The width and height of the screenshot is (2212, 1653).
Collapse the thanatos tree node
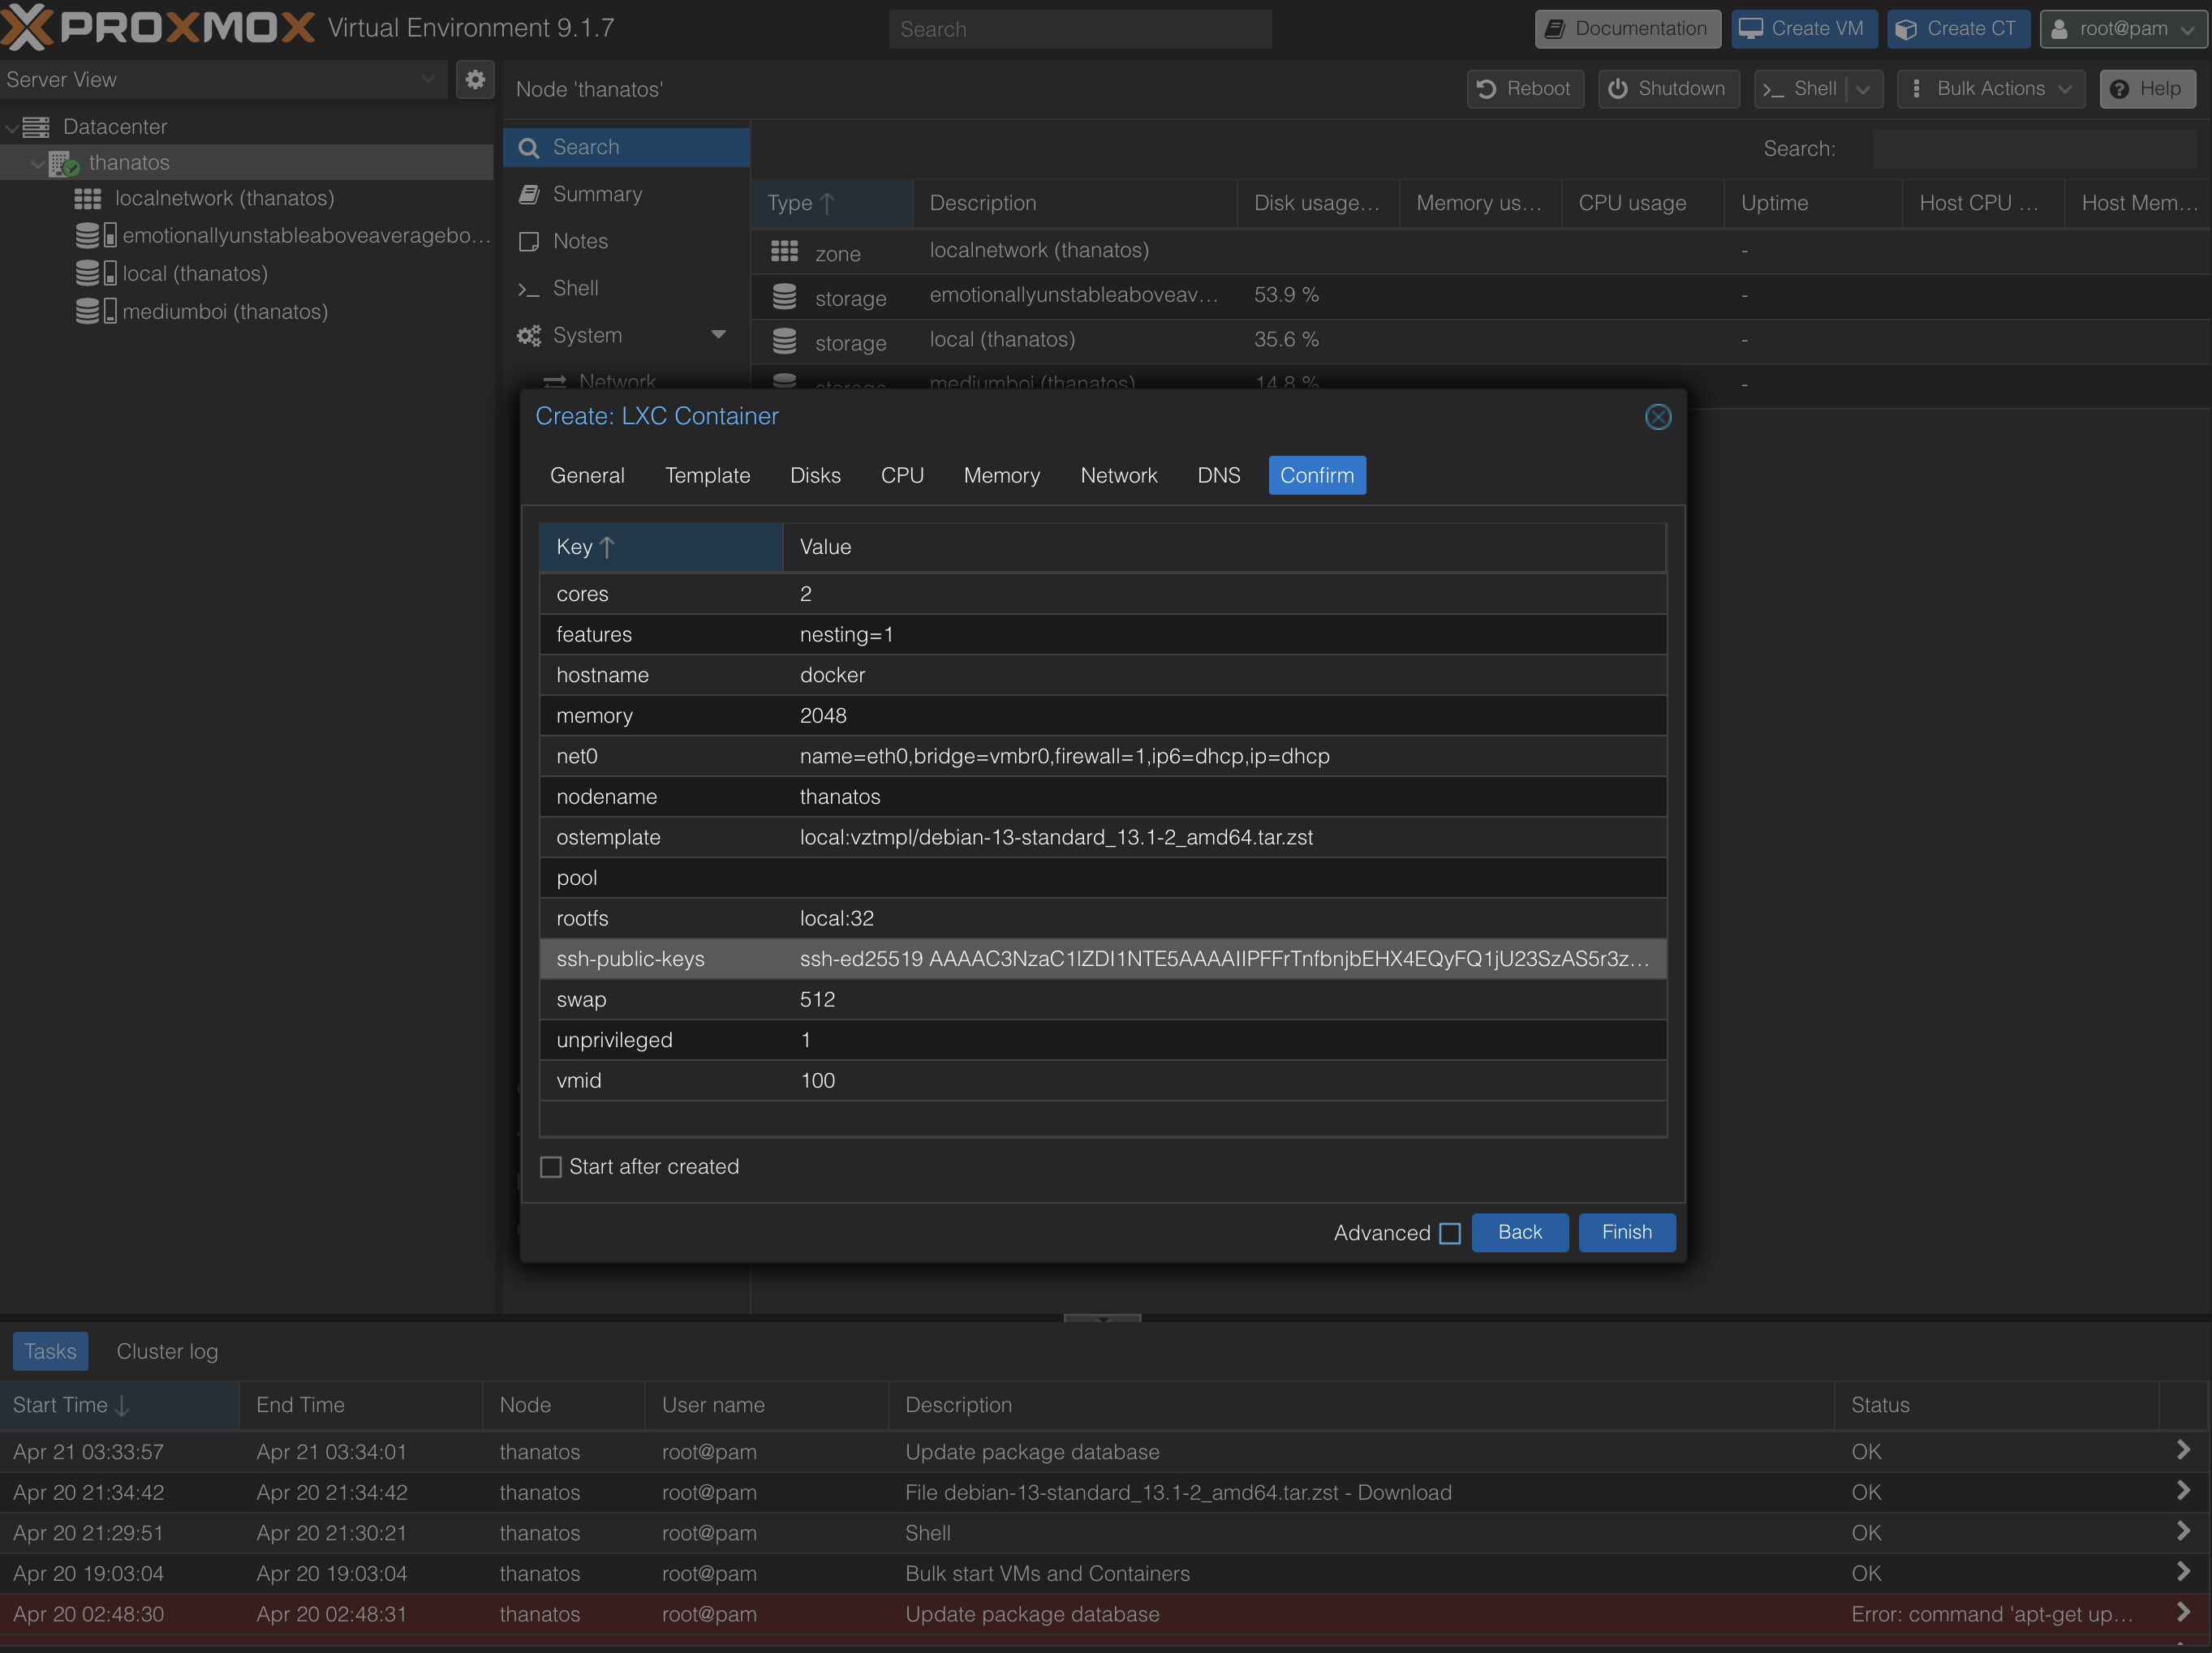[37, 164]
